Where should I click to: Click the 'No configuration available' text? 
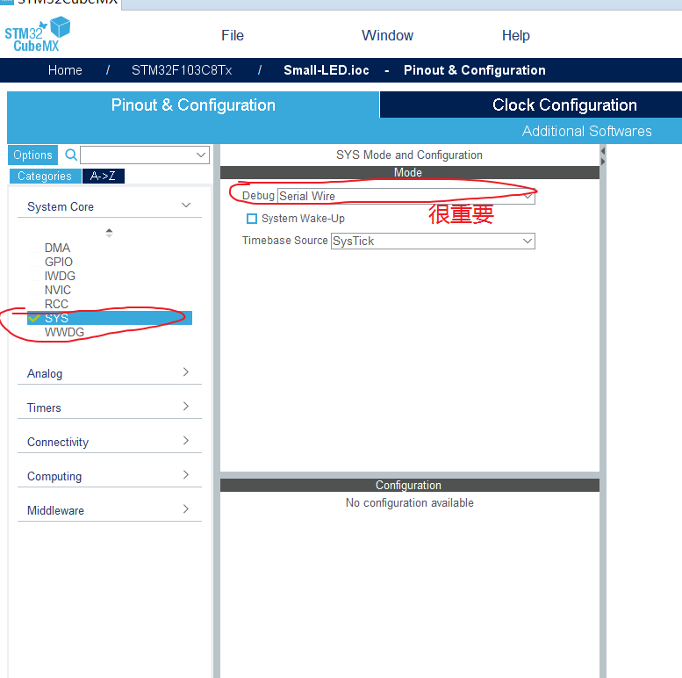coord(409,502)
